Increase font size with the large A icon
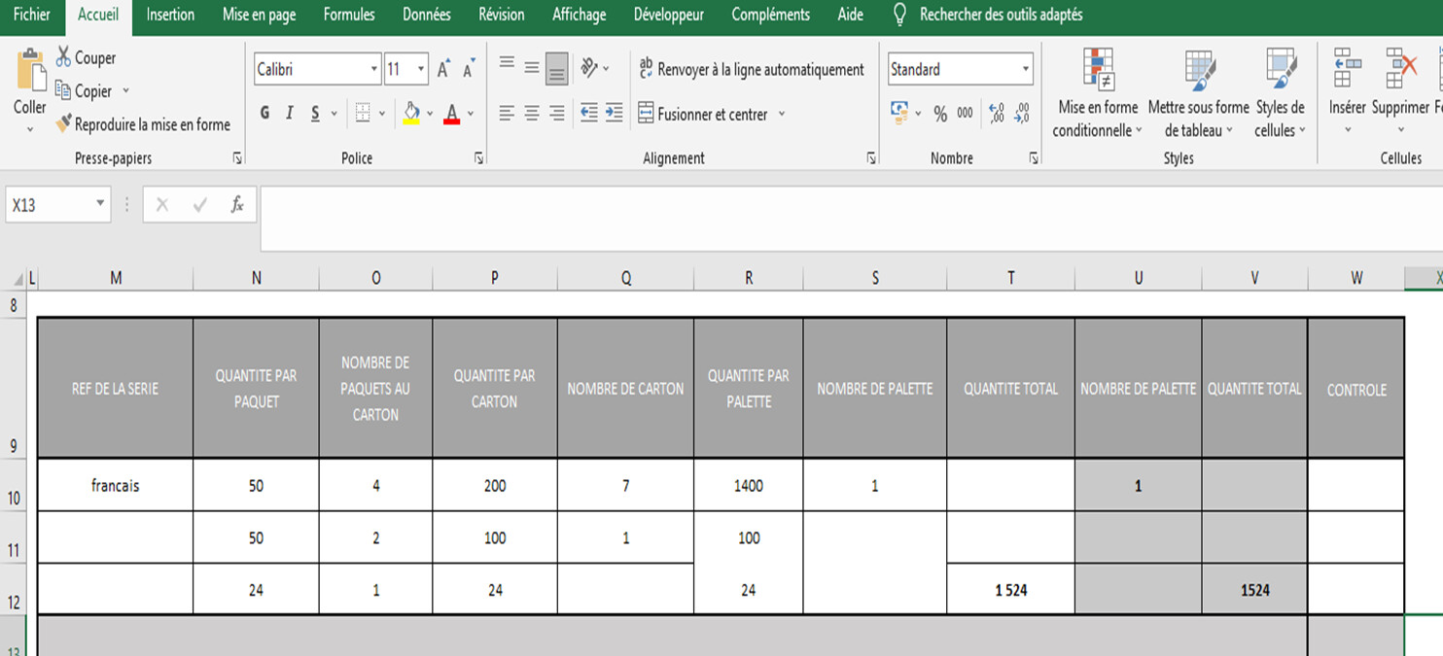 pos(443,69)
